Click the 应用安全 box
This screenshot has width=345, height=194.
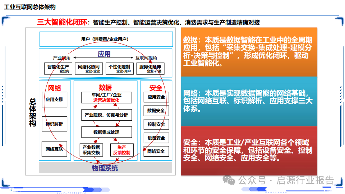(156, 97)
